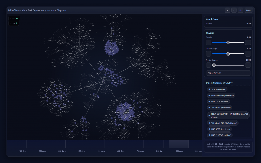Increase Node Charge with plus button
Viewport: 261px width, 163px height.
pyautogui.click(x=248, y=65)
